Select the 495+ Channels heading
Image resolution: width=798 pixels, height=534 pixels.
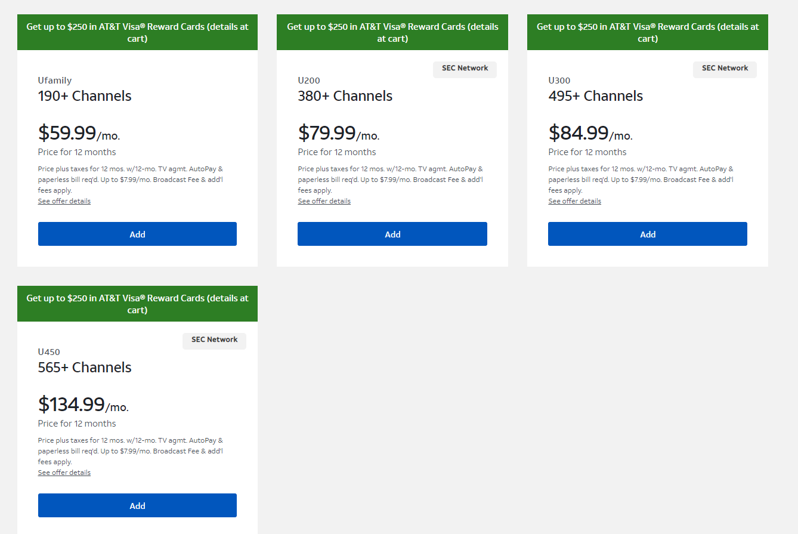(x=596, y=96)
